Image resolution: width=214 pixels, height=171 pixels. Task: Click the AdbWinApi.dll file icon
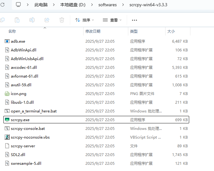(x=7, y=50)
